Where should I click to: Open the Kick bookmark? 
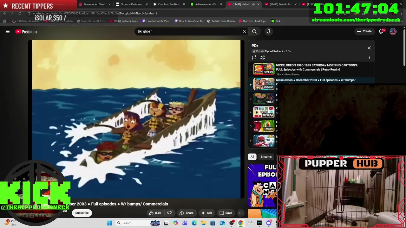click(276, 21)
